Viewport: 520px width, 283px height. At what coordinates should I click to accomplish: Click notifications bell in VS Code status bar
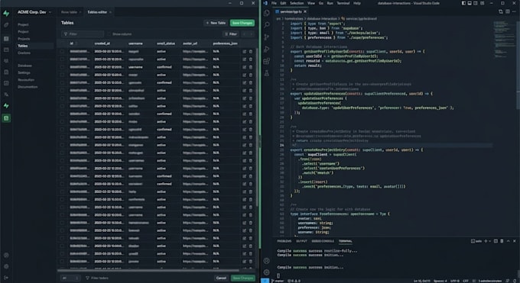click(515, 281)
